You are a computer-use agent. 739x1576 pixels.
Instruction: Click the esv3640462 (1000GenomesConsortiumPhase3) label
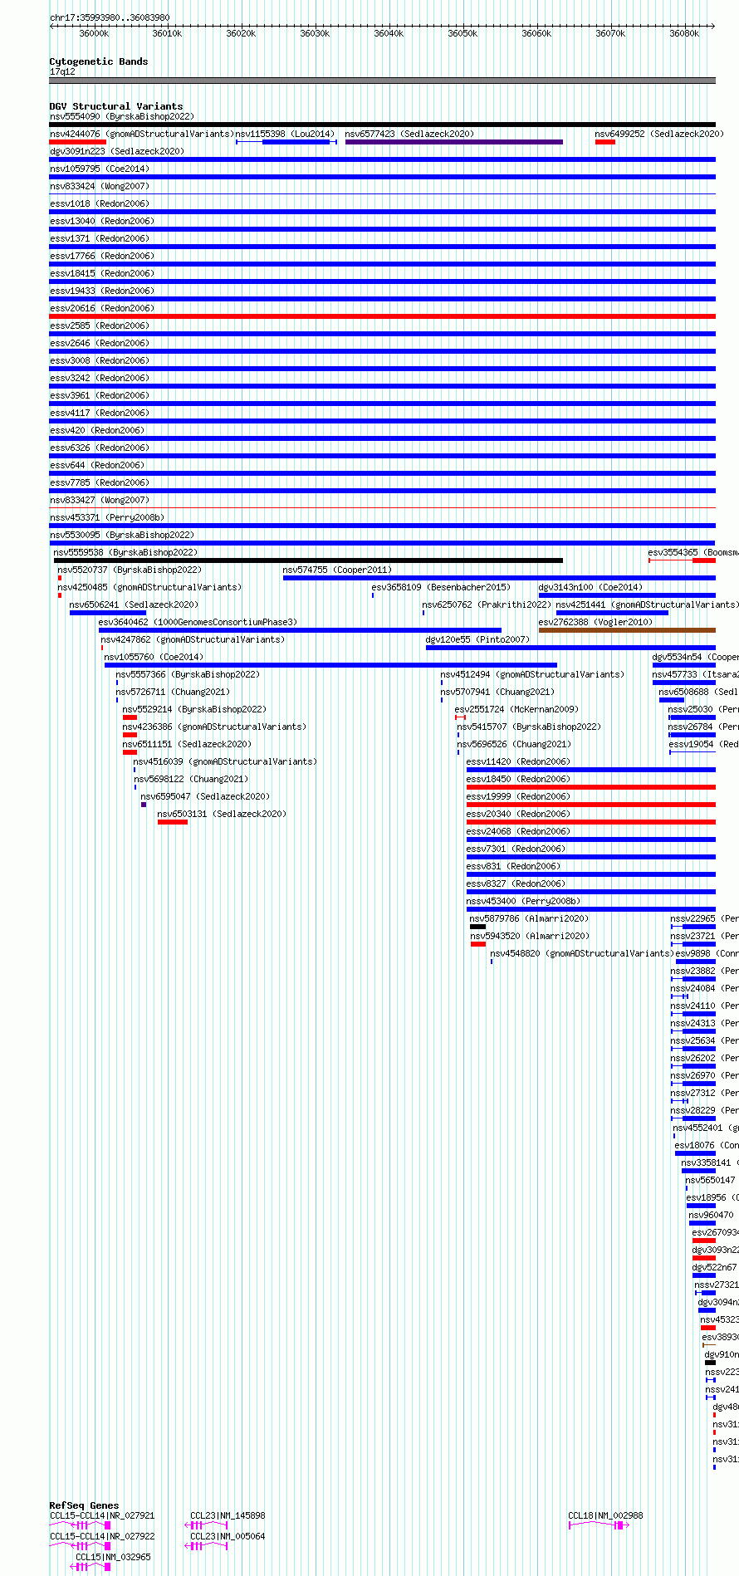tap(198, 623)
